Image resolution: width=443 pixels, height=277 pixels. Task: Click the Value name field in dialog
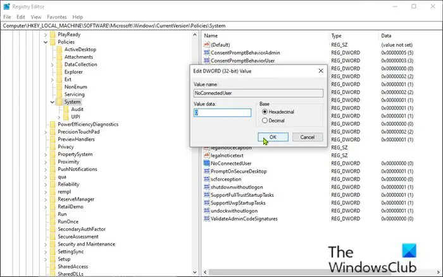point(258,93)
